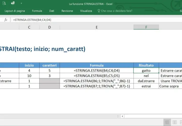
Task: Switch to the Formule tab
Action: 37,11
